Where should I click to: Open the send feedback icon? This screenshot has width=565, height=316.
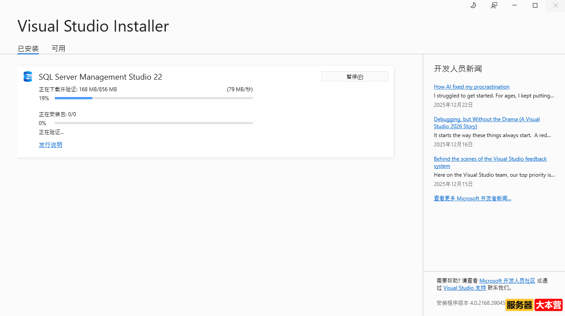pyautogui.click(x=494, y=5)
